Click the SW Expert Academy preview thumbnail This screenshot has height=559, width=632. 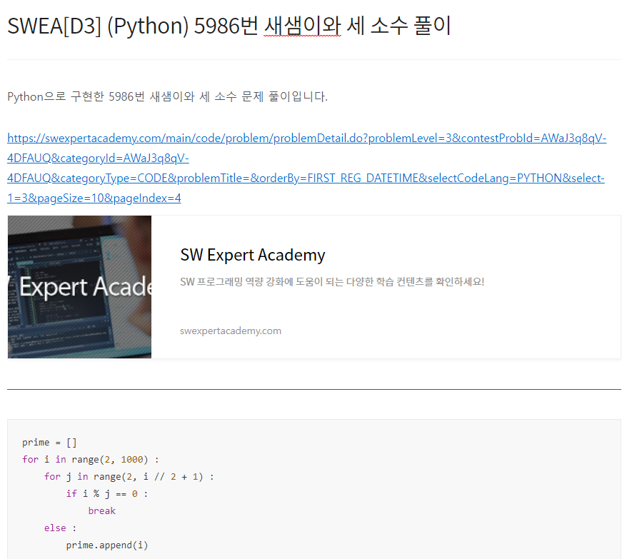point(79,287)
